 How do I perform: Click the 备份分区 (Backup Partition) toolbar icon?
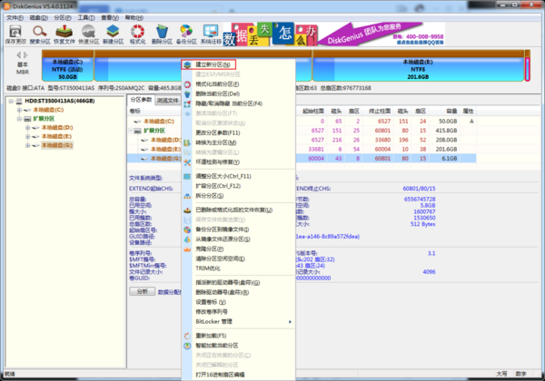(186, 34)
